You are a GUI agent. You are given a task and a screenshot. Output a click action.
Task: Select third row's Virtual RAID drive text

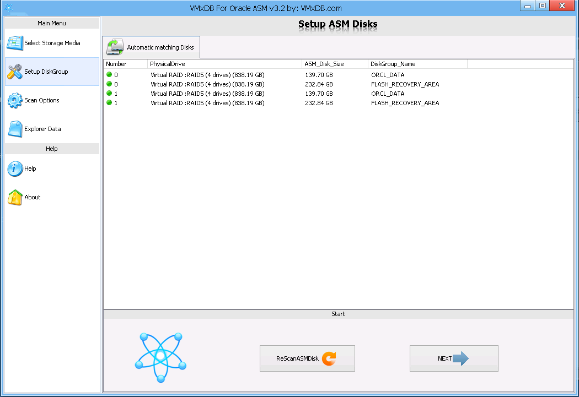pos(207,94)
